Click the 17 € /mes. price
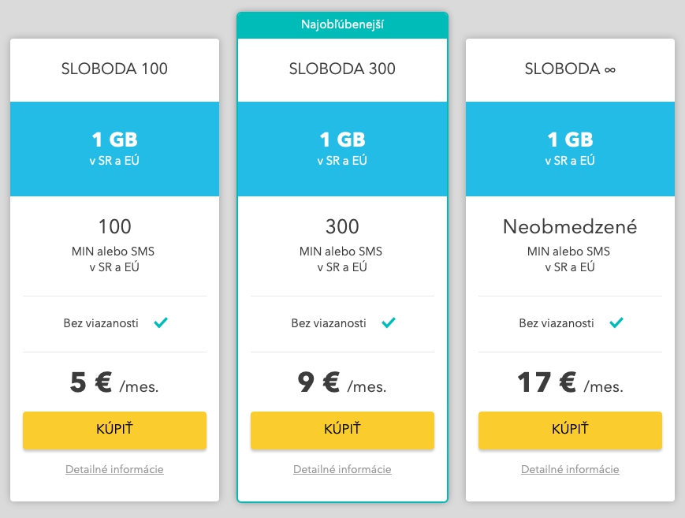 click(x=570, y=382)
